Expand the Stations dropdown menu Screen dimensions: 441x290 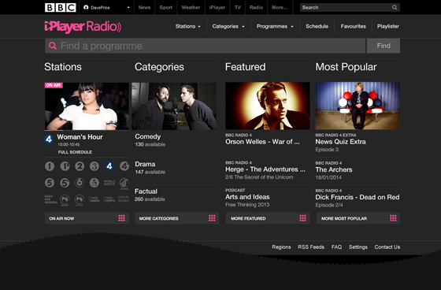click(188, 27)
